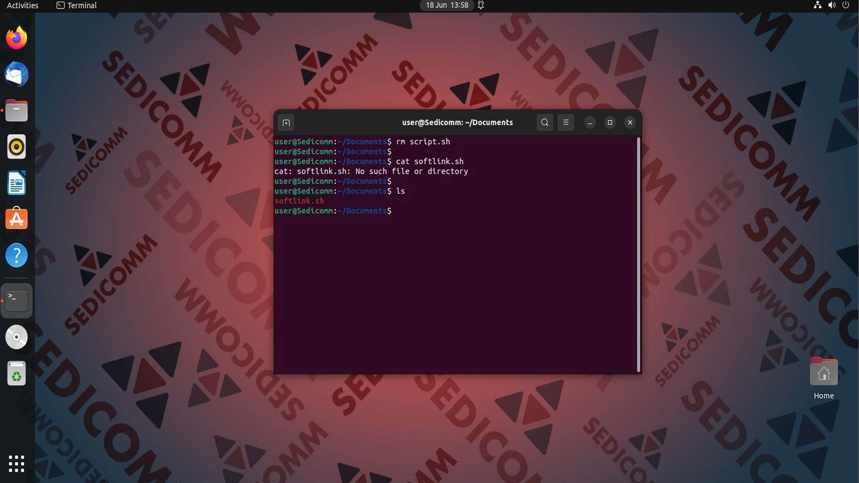Select Terminal icon in the dock
The image size is (859, 483).
coord(17,301)
